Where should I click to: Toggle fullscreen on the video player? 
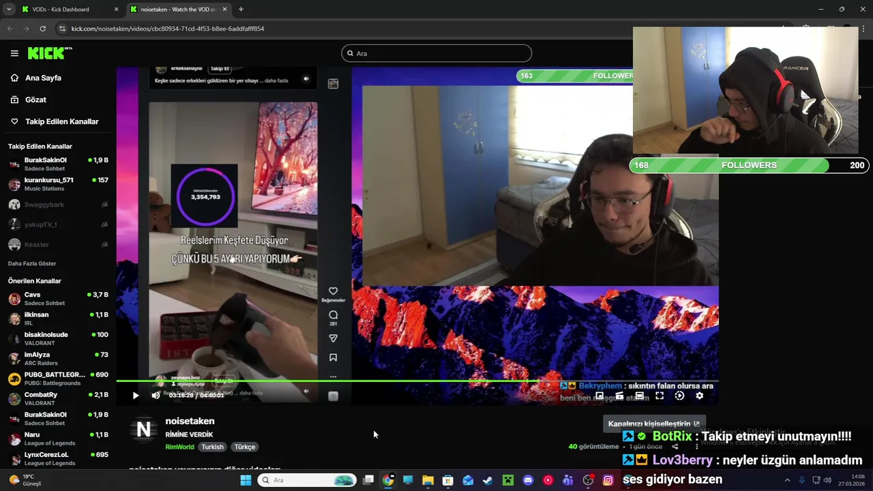[x=660, y=396]
